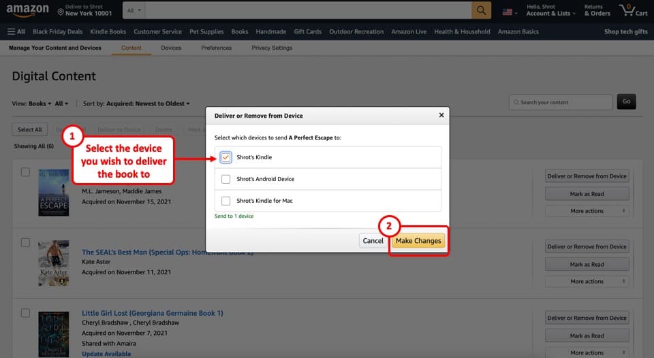This screenshot has height=358, width=654.
Task: Open the View Books dropdown
Action: point(40,103)
